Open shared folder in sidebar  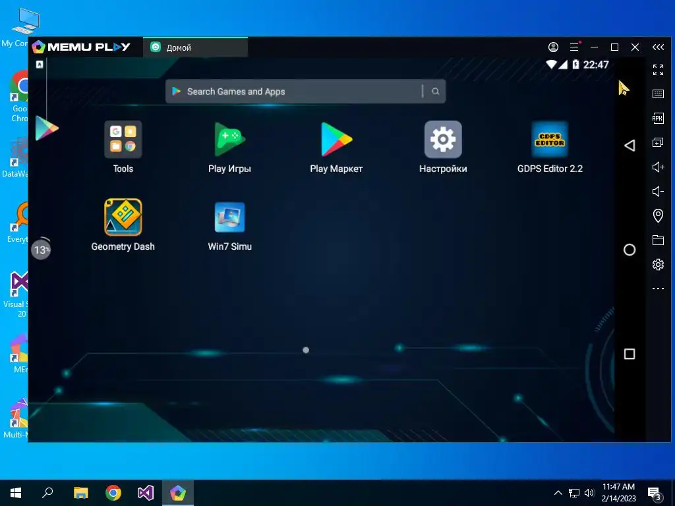pyautogui.click(x=658, y=240)
